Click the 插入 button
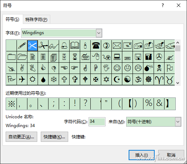 [x=142, y=155]
